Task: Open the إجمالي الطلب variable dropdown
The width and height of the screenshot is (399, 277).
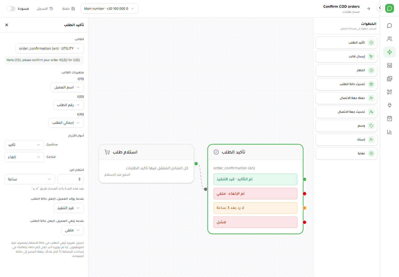Action: click(66, 123)
